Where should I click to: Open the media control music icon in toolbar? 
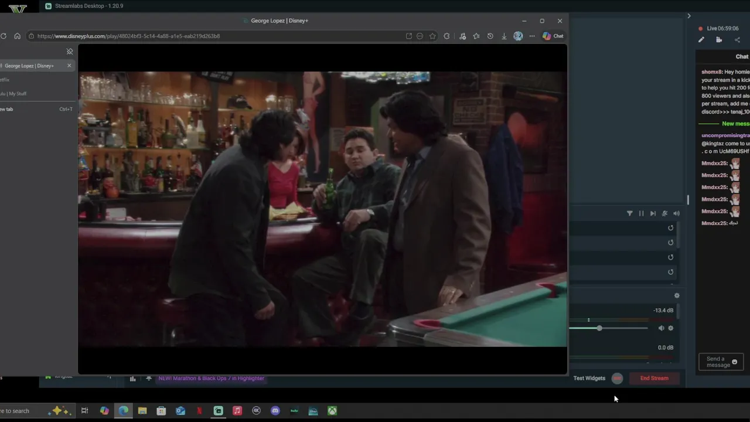[462, 36]
